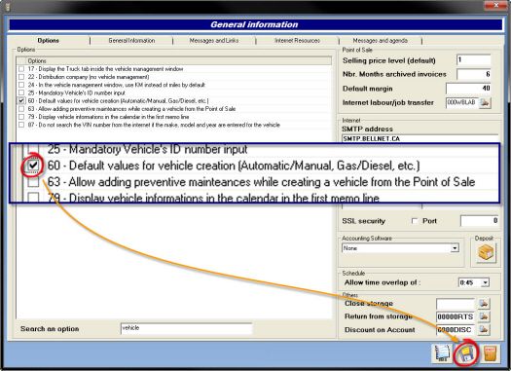Click the Internet labour/job transfer field

point(462,102)
